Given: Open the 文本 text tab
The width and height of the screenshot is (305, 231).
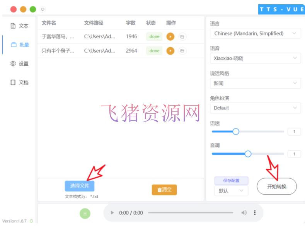Looking at the screenshot, I should click(x=19, y=26).
